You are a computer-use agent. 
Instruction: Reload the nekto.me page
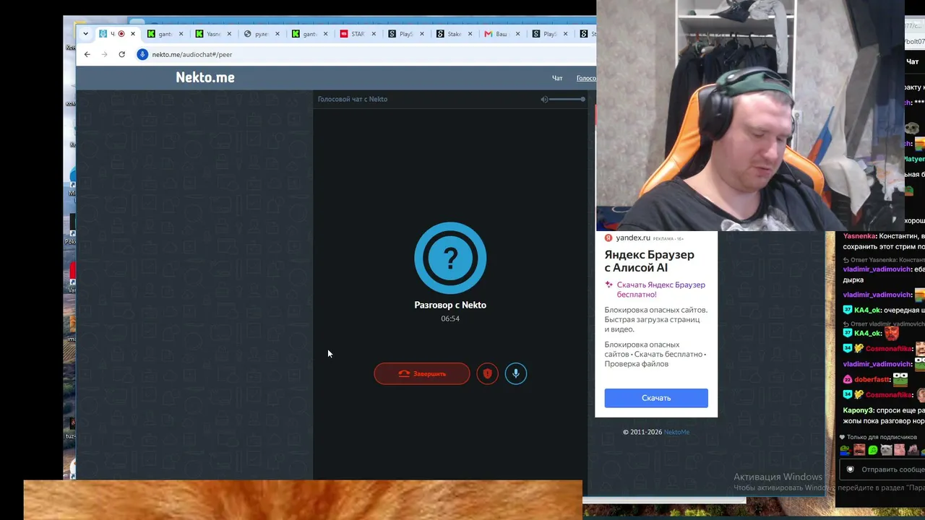121,54
